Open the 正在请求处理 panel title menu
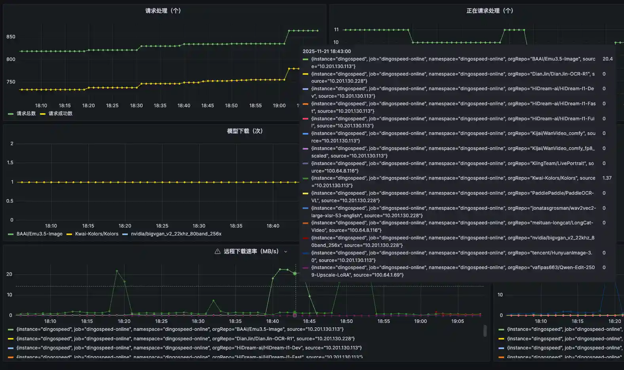Screen dimensions: 624x370 point(489,11)
